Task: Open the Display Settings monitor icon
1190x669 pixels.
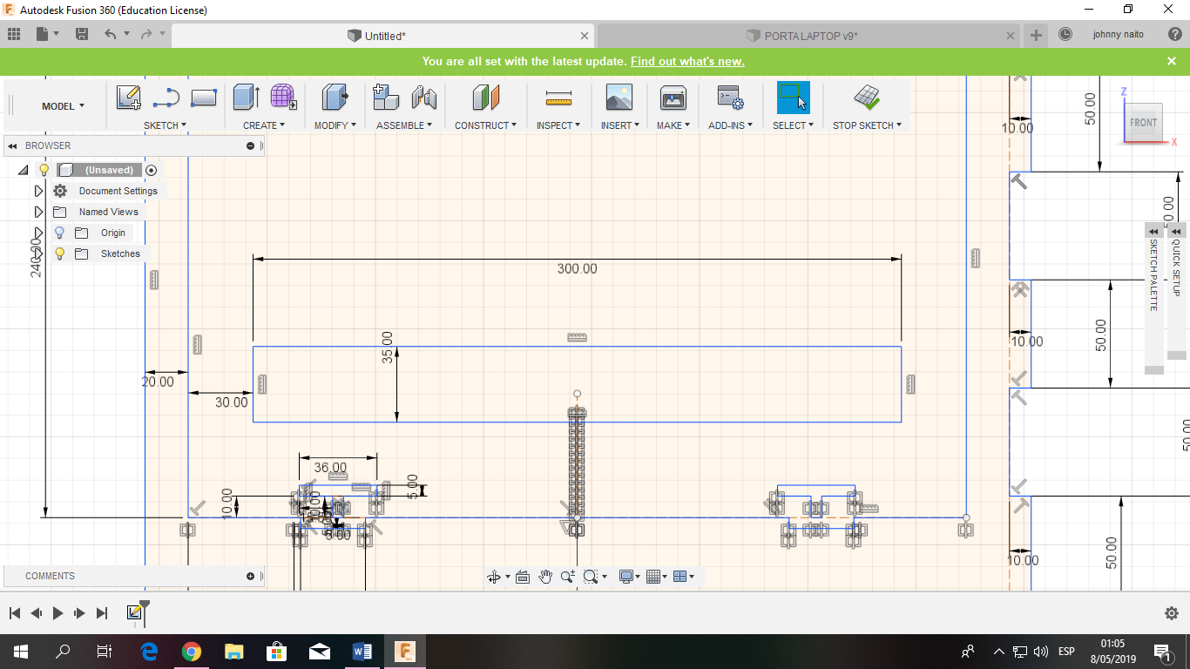Action: coord(625,577)
